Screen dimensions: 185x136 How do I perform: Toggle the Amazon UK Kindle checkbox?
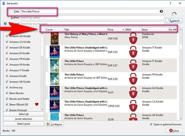(7, 82)
